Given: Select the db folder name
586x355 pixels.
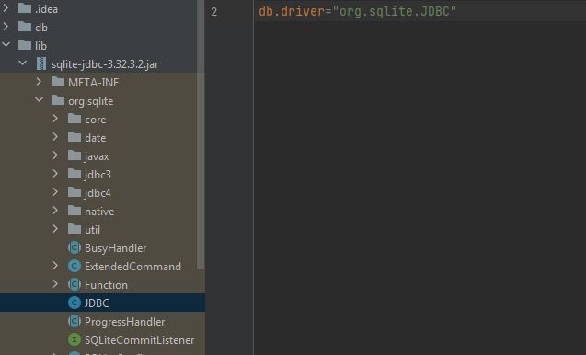Looking at the screenshot, I should pos(41,28).
